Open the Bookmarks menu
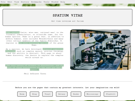 36,2
